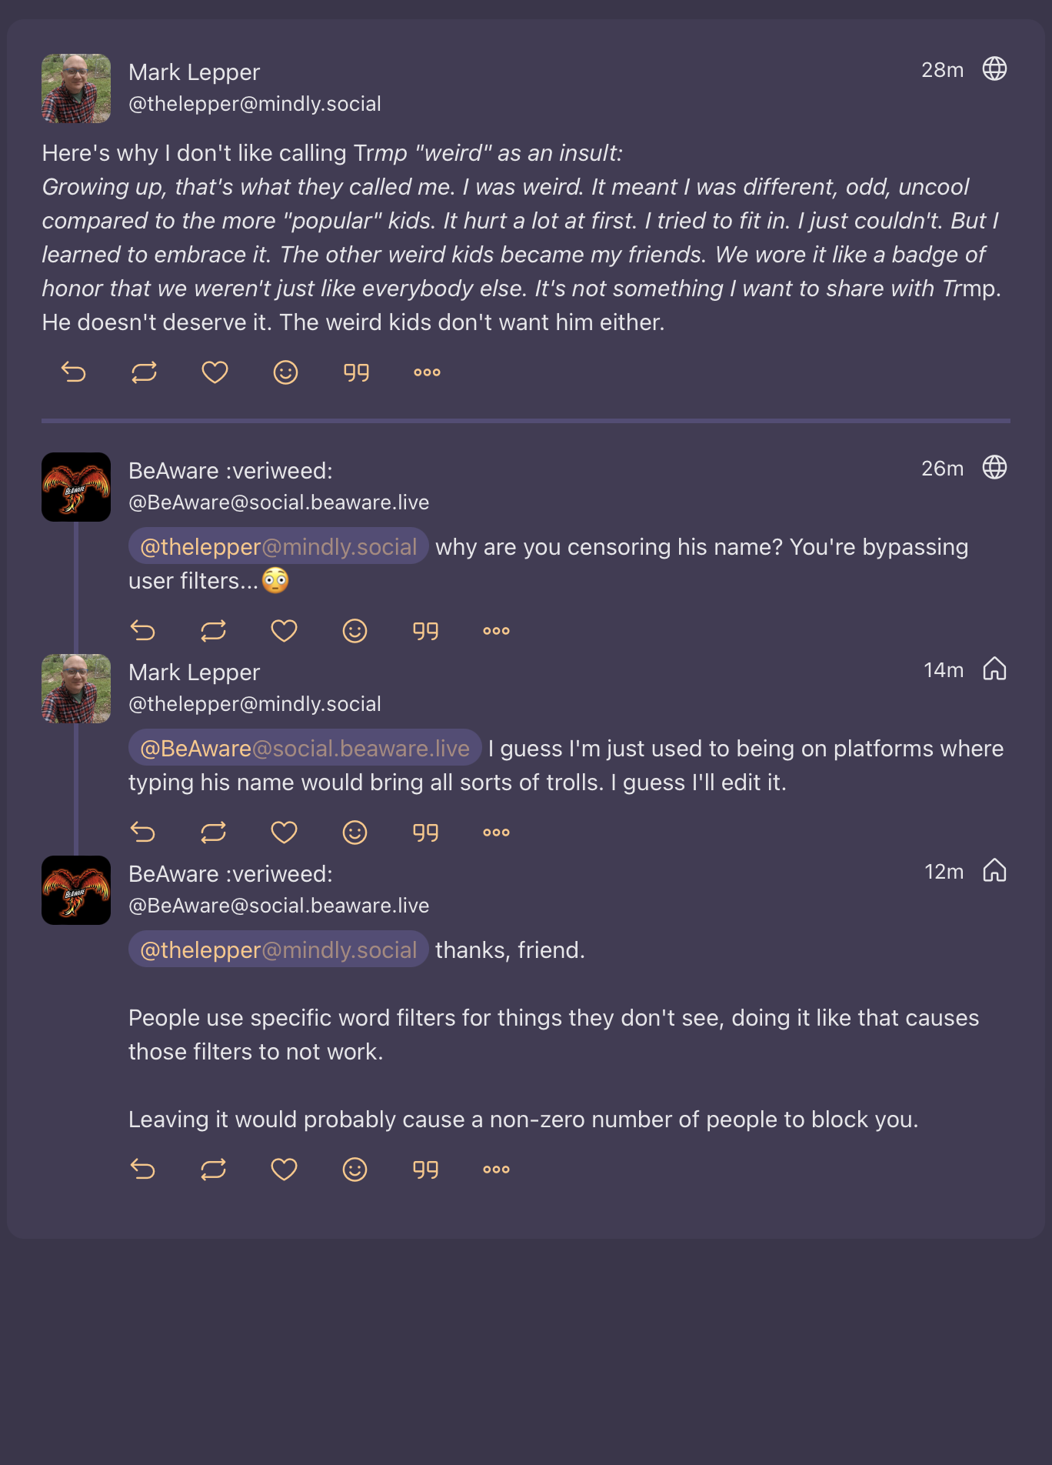Click the home visibility icon beside 12m
This screenshot has width=1052, height=1465.
[994, 871]
